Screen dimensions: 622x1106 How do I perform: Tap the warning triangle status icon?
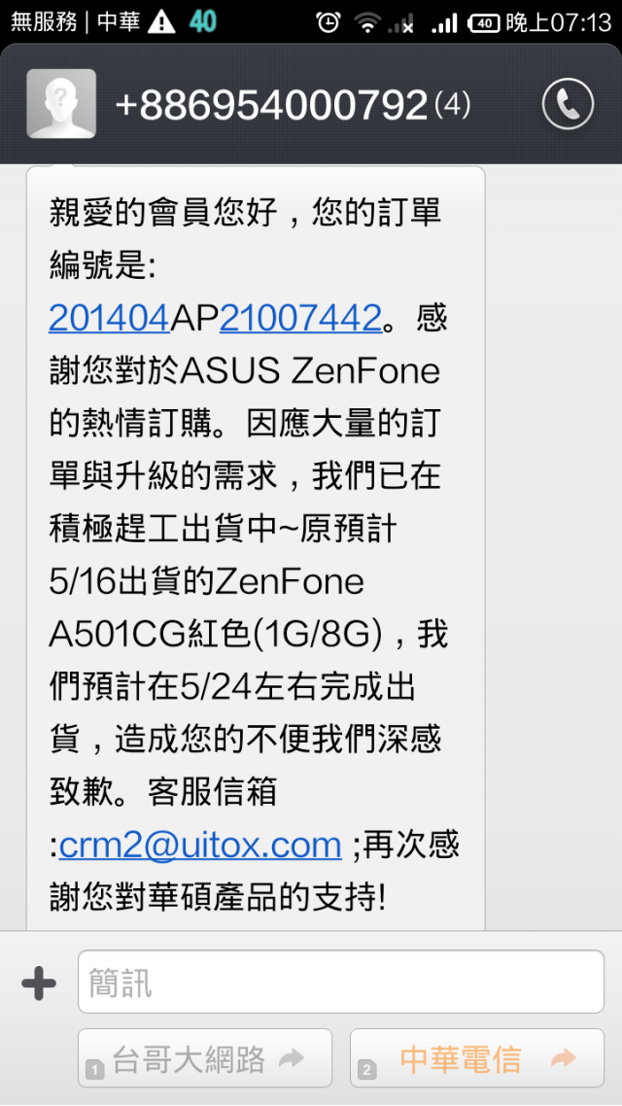point(163,22)
